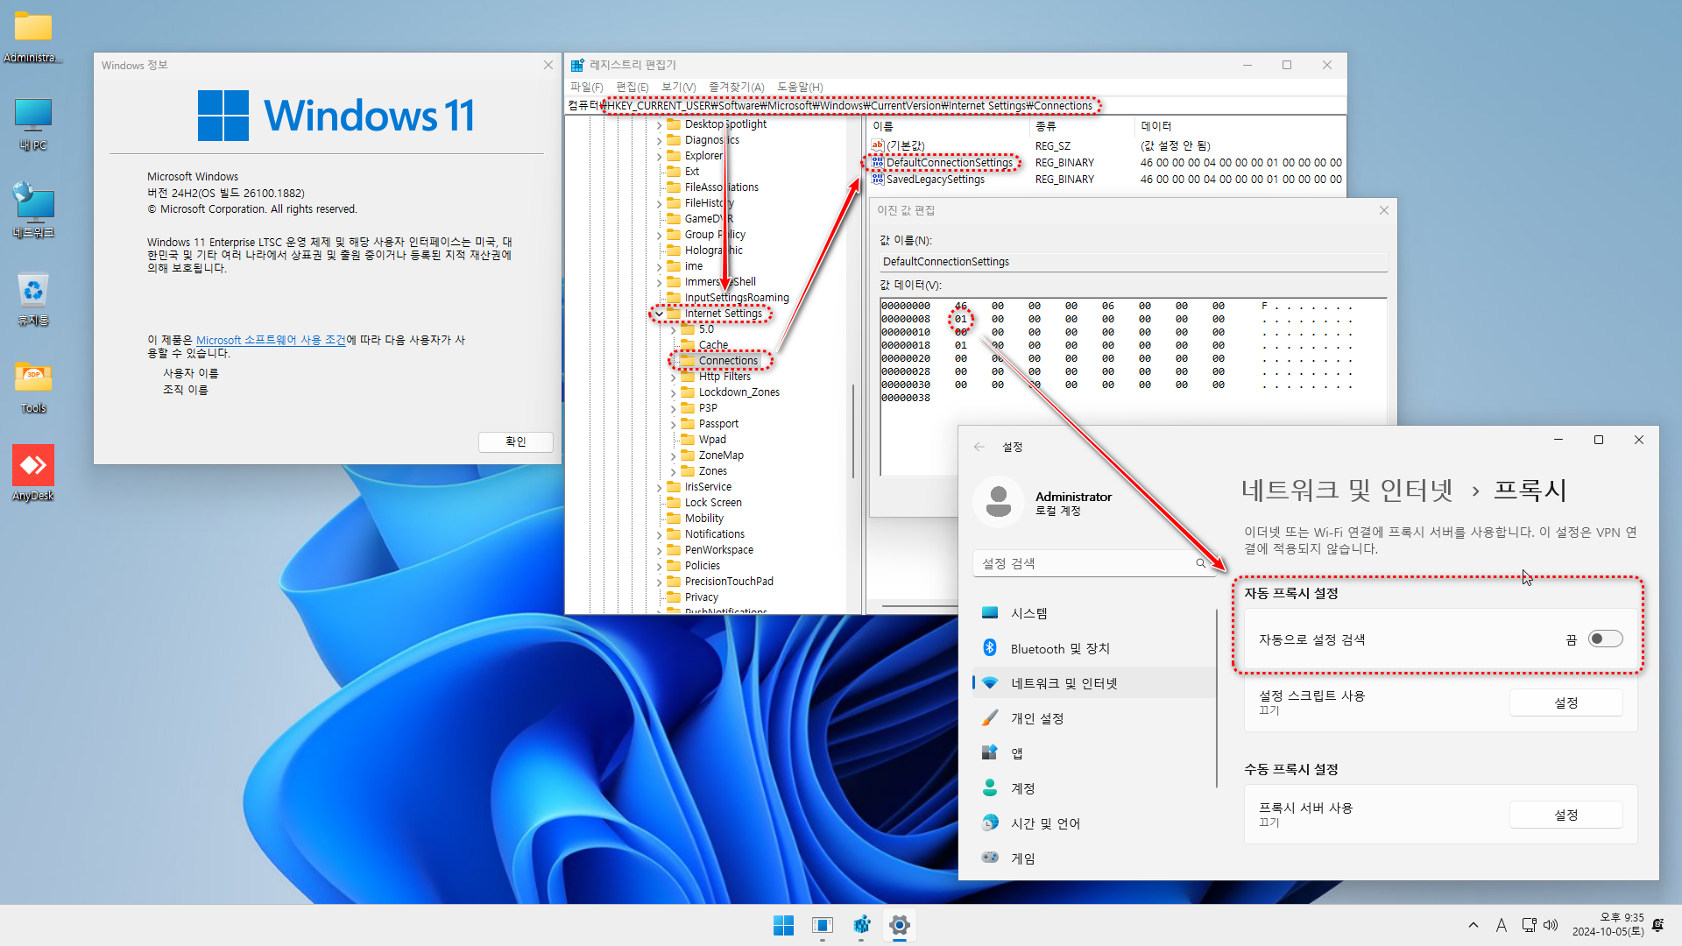Viewport: 1682px width, 946px height.
Task: Switch to the Settings gear taskbar icon
Action: (x=900, y=925)
